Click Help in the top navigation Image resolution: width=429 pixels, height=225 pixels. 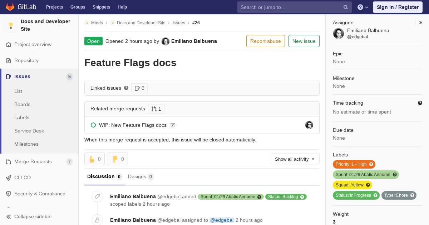coord(122,7)
